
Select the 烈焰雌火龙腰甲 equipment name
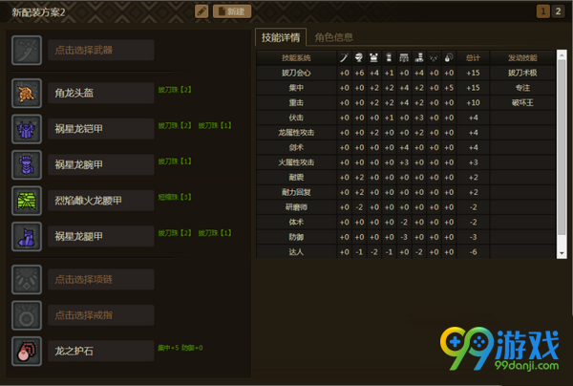coord(101,201)
